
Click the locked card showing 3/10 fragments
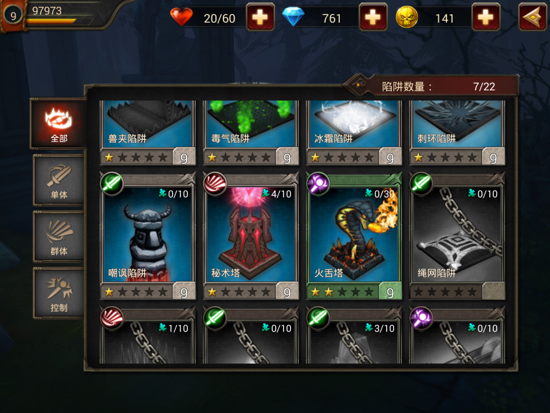pos(354,335)
